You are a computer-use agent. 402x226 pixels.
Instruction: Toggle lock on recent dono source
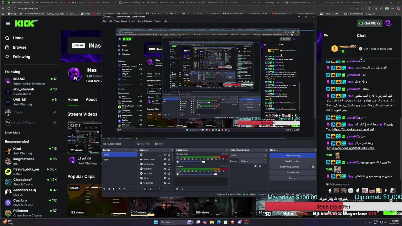coord(169,159)
